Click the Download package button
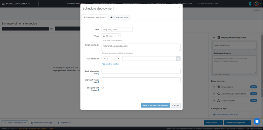263x130 pixels. click(42, 123)
